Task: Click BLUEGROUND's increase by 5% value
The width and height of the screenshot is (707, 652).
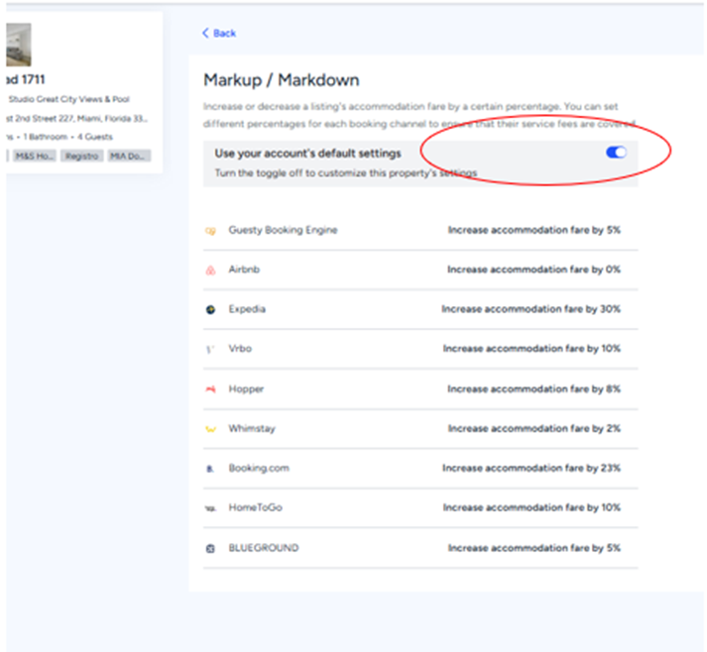Action: 533,548
